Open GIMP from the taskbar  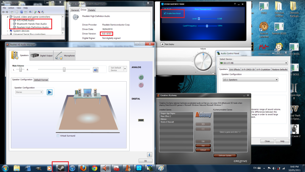pyautogui.click(x=39, y=168)
